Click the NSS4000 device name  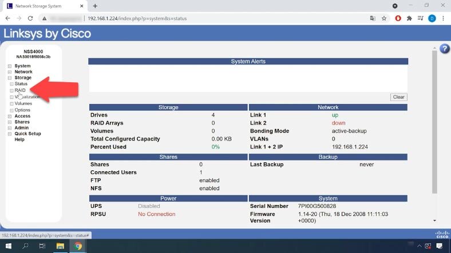pyautogui.click(x=33, y=51)
